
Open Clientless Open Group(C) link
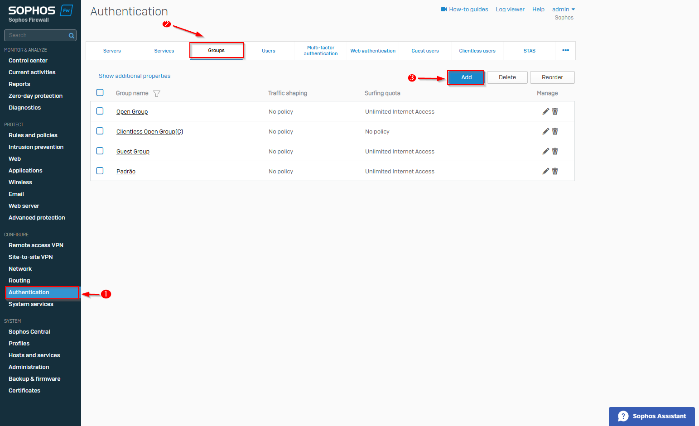[x=149, y=132]
